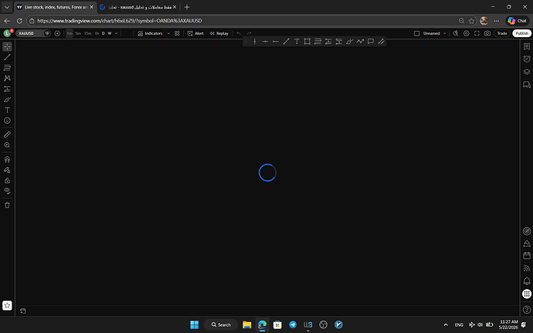Click the Trade button
This screenshot has height=333, width=533.
(502, 33)
